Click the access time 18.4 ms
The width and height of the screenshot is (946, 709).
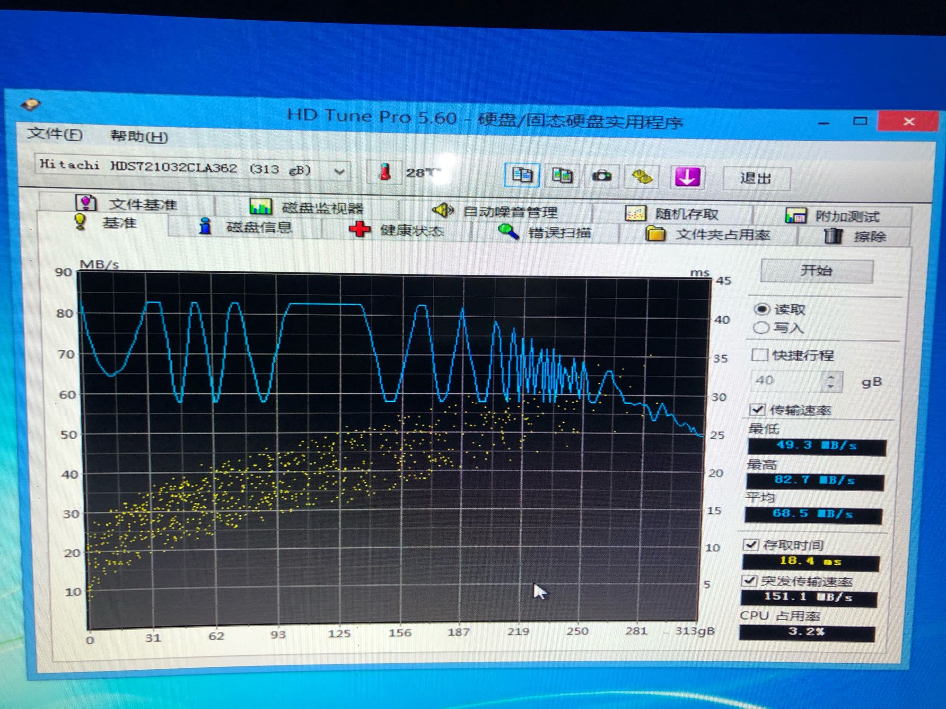click(x=810, y=562)
